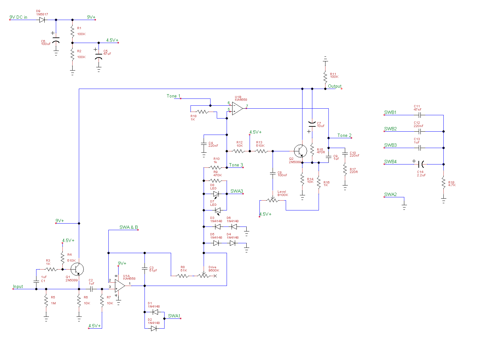Select the D9 1N5817 diode symbol
491x348 pixels.
coord(42,20)
